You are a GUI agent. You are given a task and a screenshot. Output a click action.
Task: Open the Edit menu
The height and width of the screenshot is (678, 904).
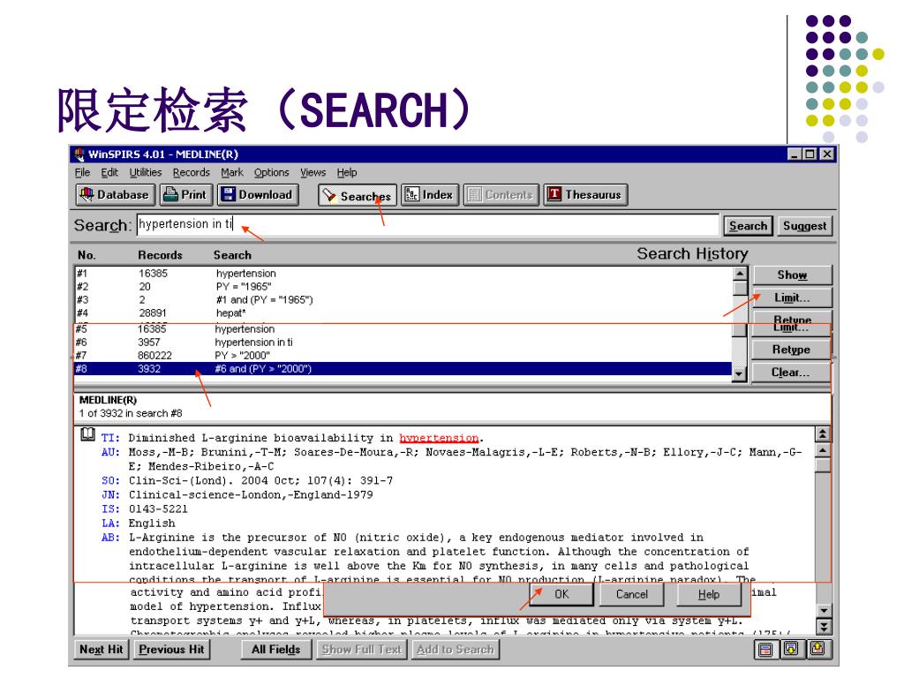click(109, 172)
